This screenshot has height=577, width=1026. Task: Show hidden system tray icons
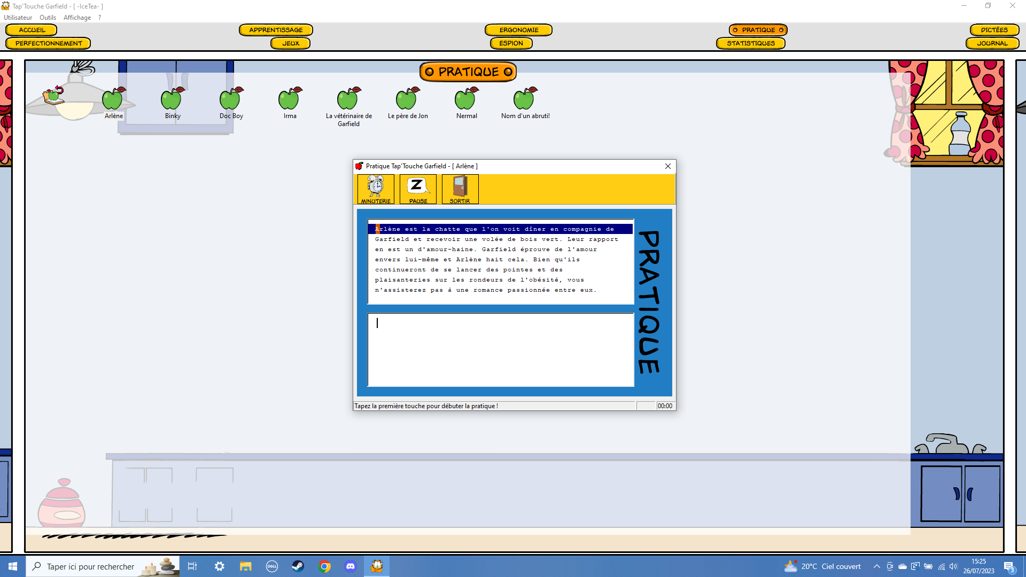click(x=876, y=566)
